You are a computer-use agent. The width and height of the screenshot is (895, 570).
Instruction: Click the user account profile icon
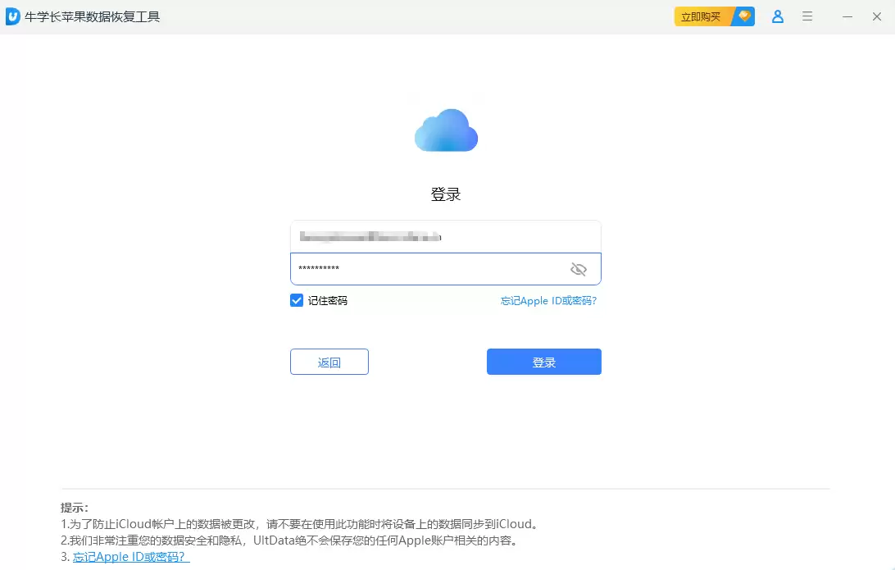point(778,16)
